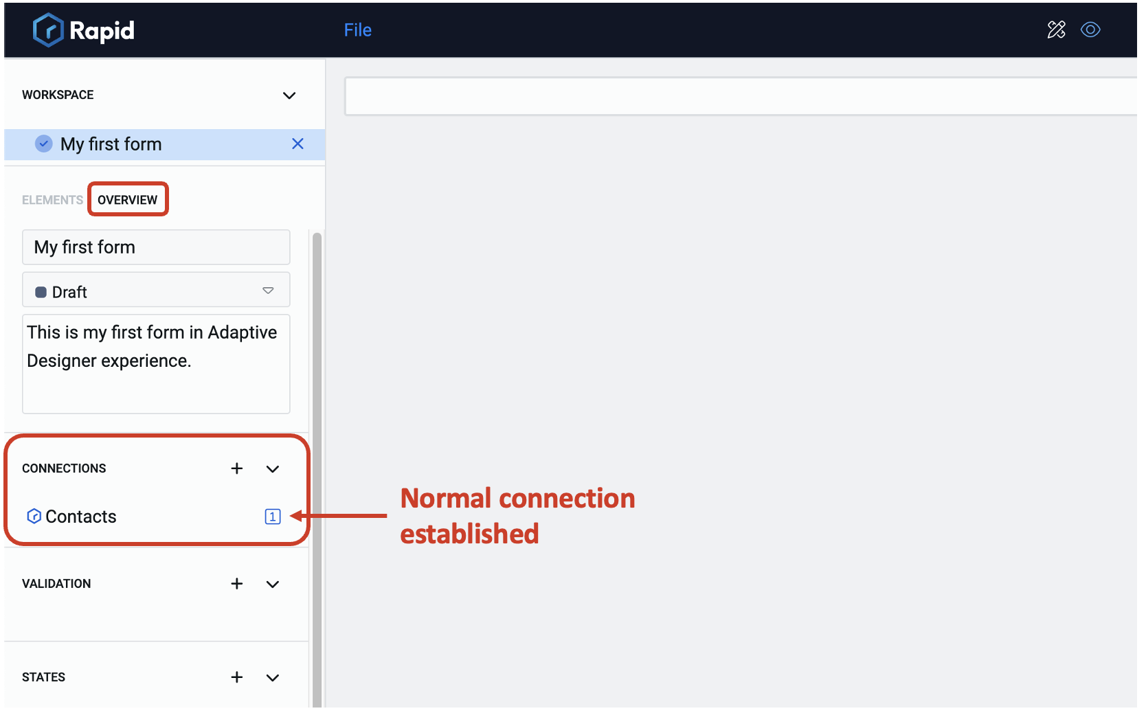
Task: Expand the STATES section chevron
Action: coord(272,677)
